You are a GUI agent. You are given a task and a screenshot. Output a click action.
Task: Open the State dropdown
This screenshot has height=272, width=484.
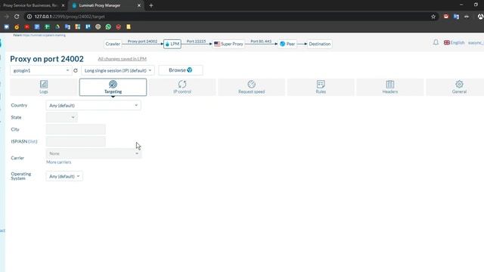[62, 117]
